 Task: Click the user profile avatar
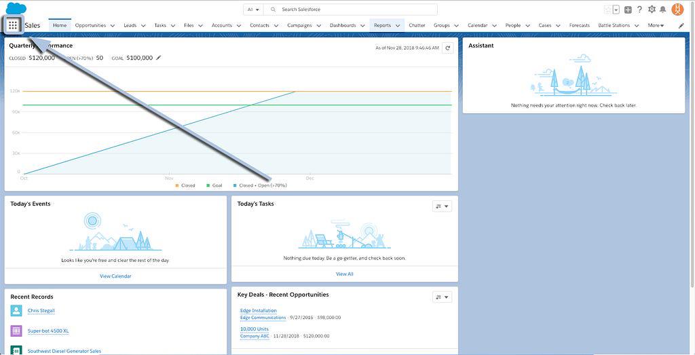click(677, 9)
